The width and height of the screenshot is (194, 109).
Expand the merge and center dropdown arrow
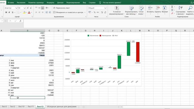85,12
